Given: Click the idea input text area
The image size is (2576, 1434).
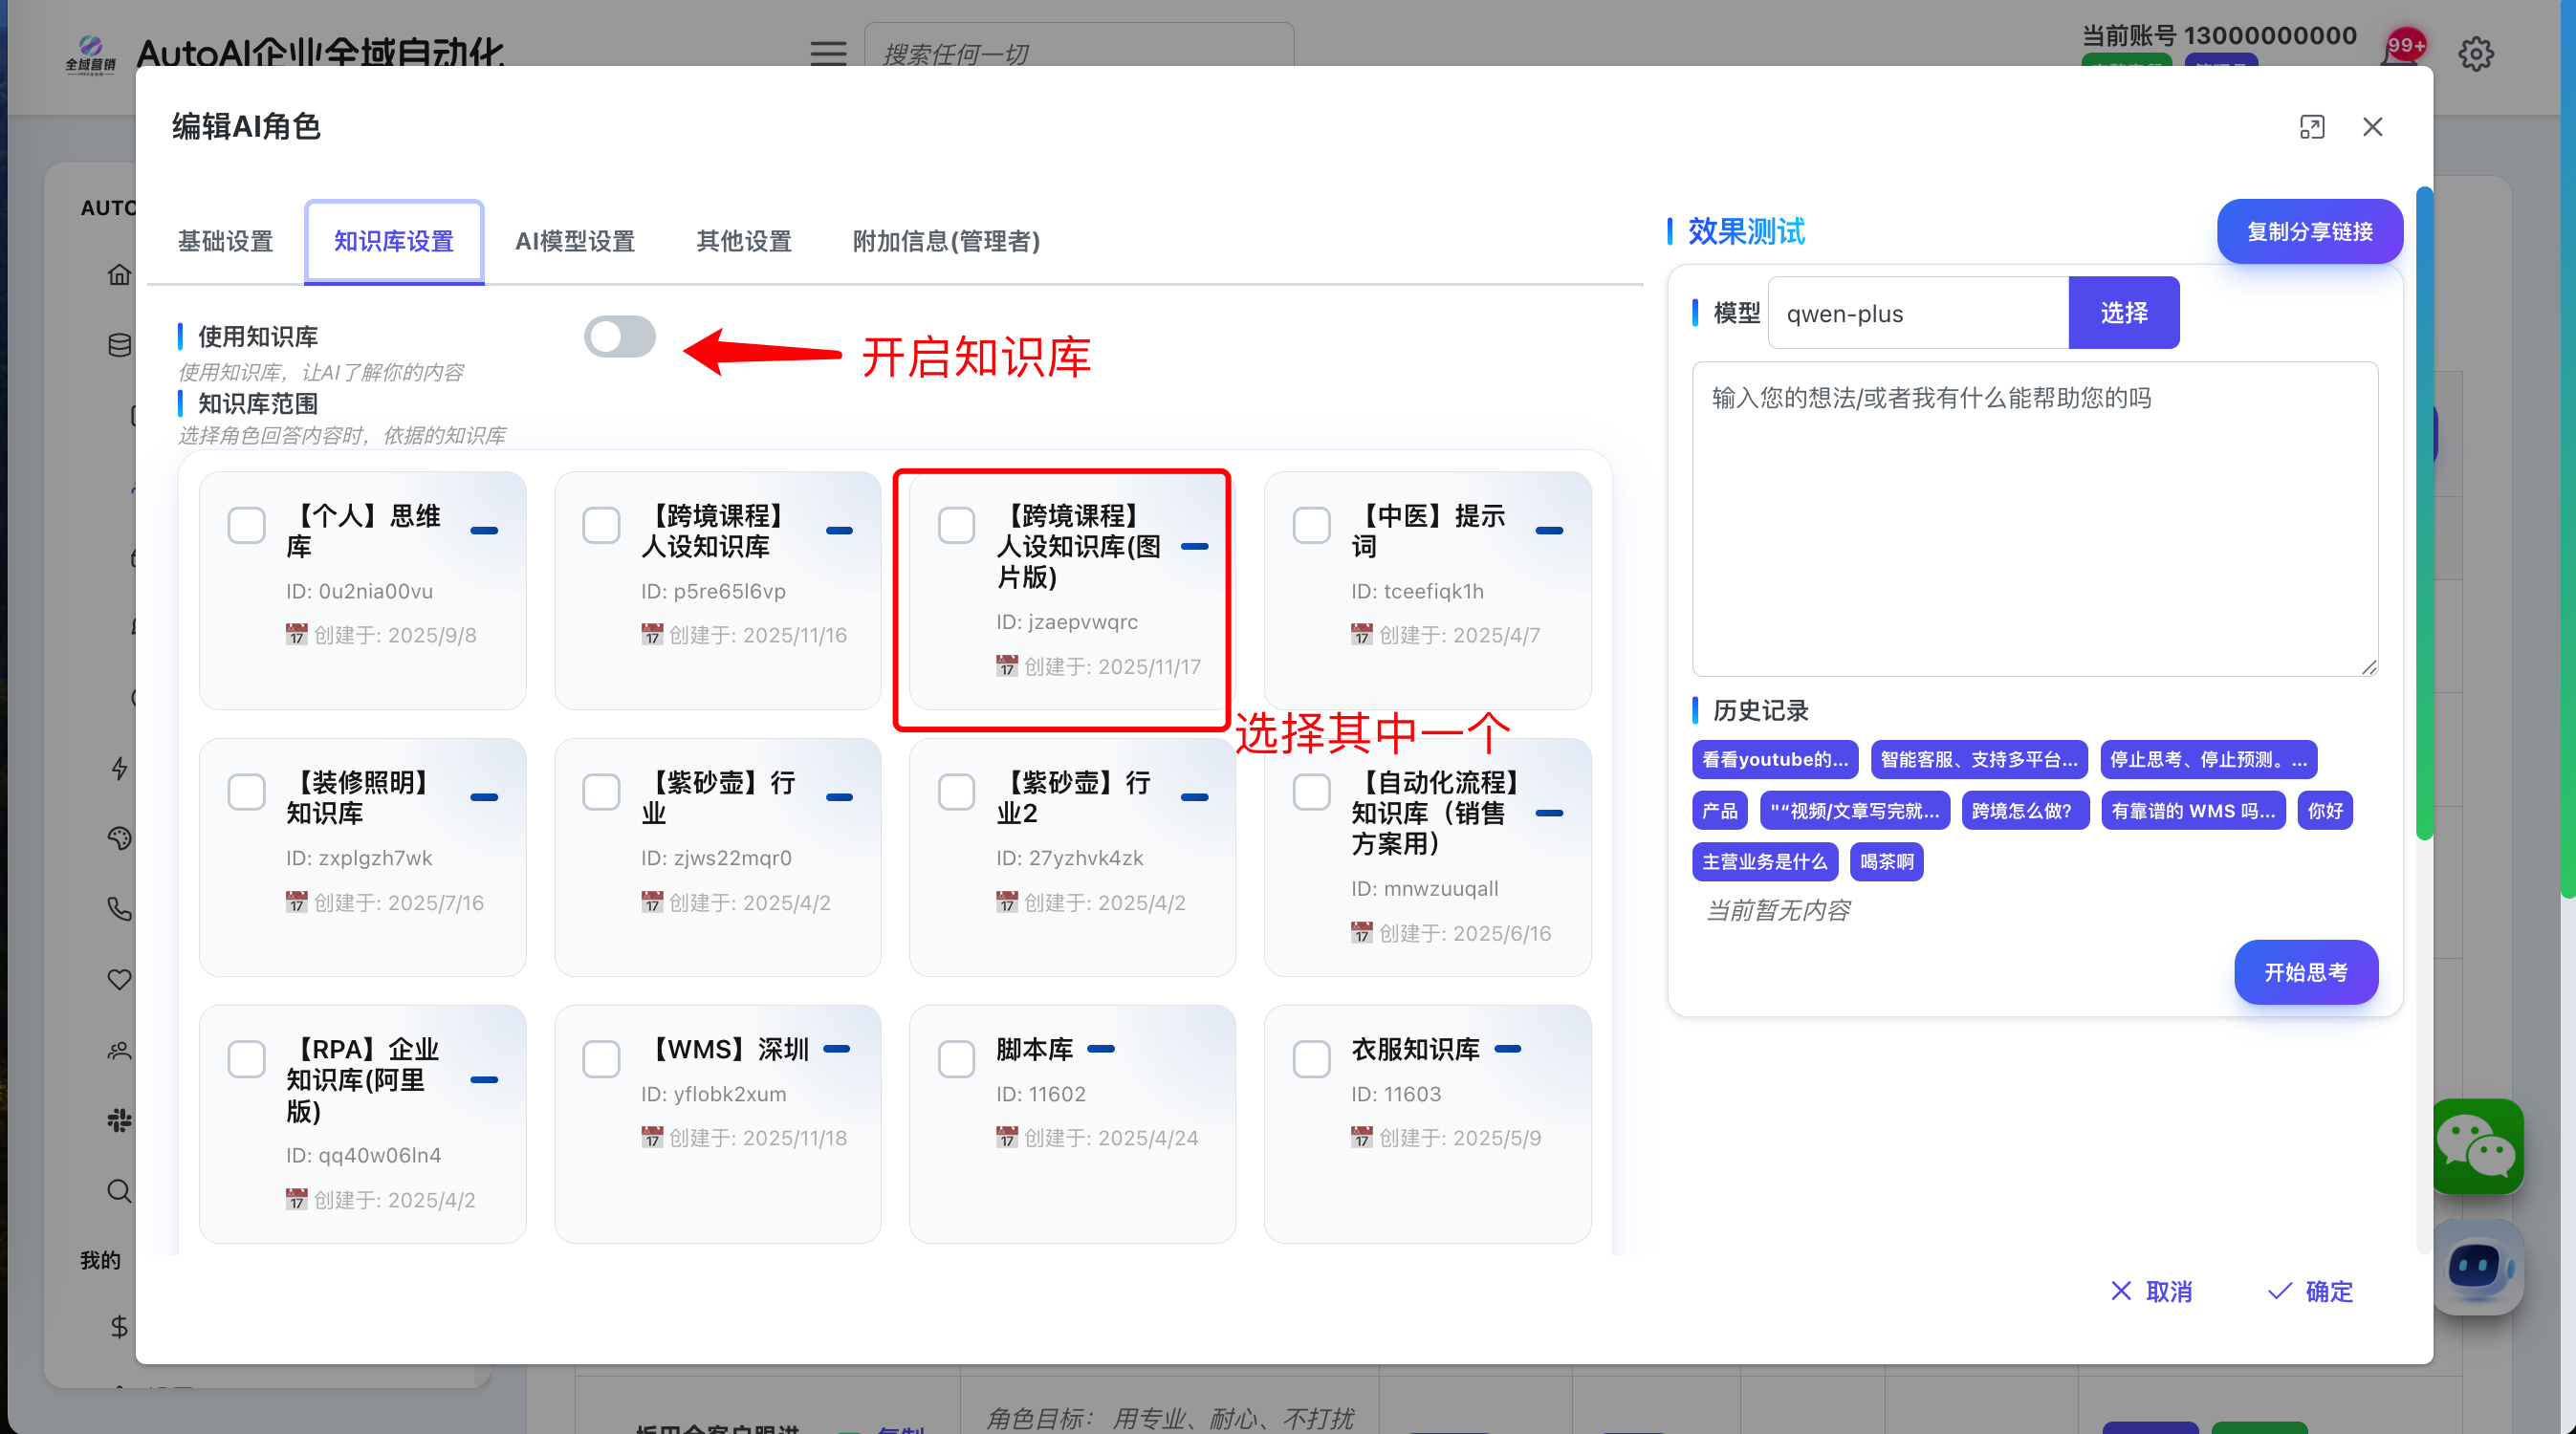Looking at the screenshot, I should click(x=2034, y=518).
